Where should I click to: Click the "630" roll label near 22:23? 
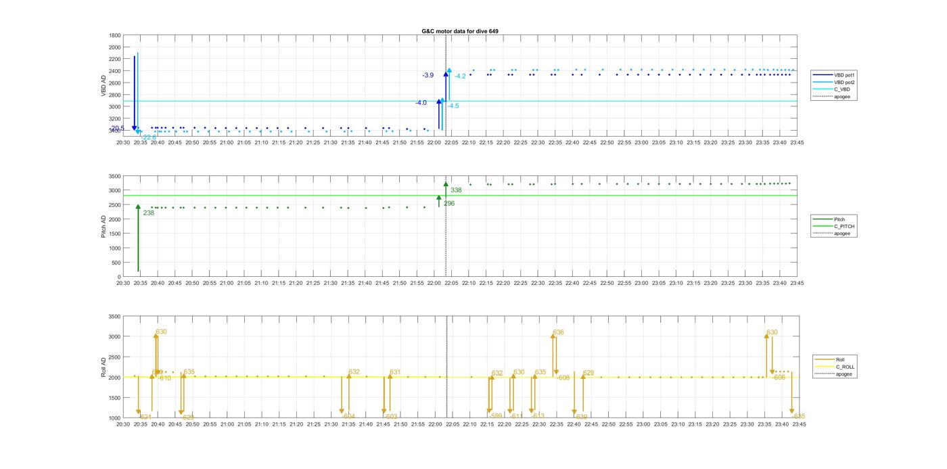coord(519,372)
